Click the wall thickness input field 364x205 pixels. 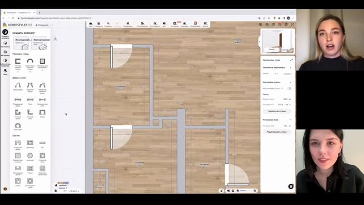tap(280, 105)
